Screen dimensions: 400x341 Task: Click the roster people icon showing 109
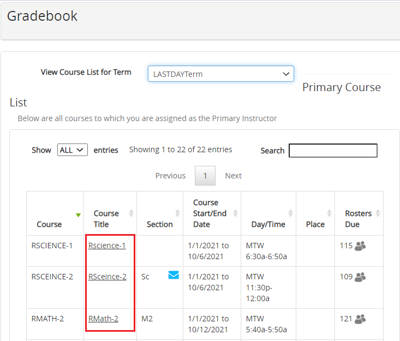click(x=360, y=277)
